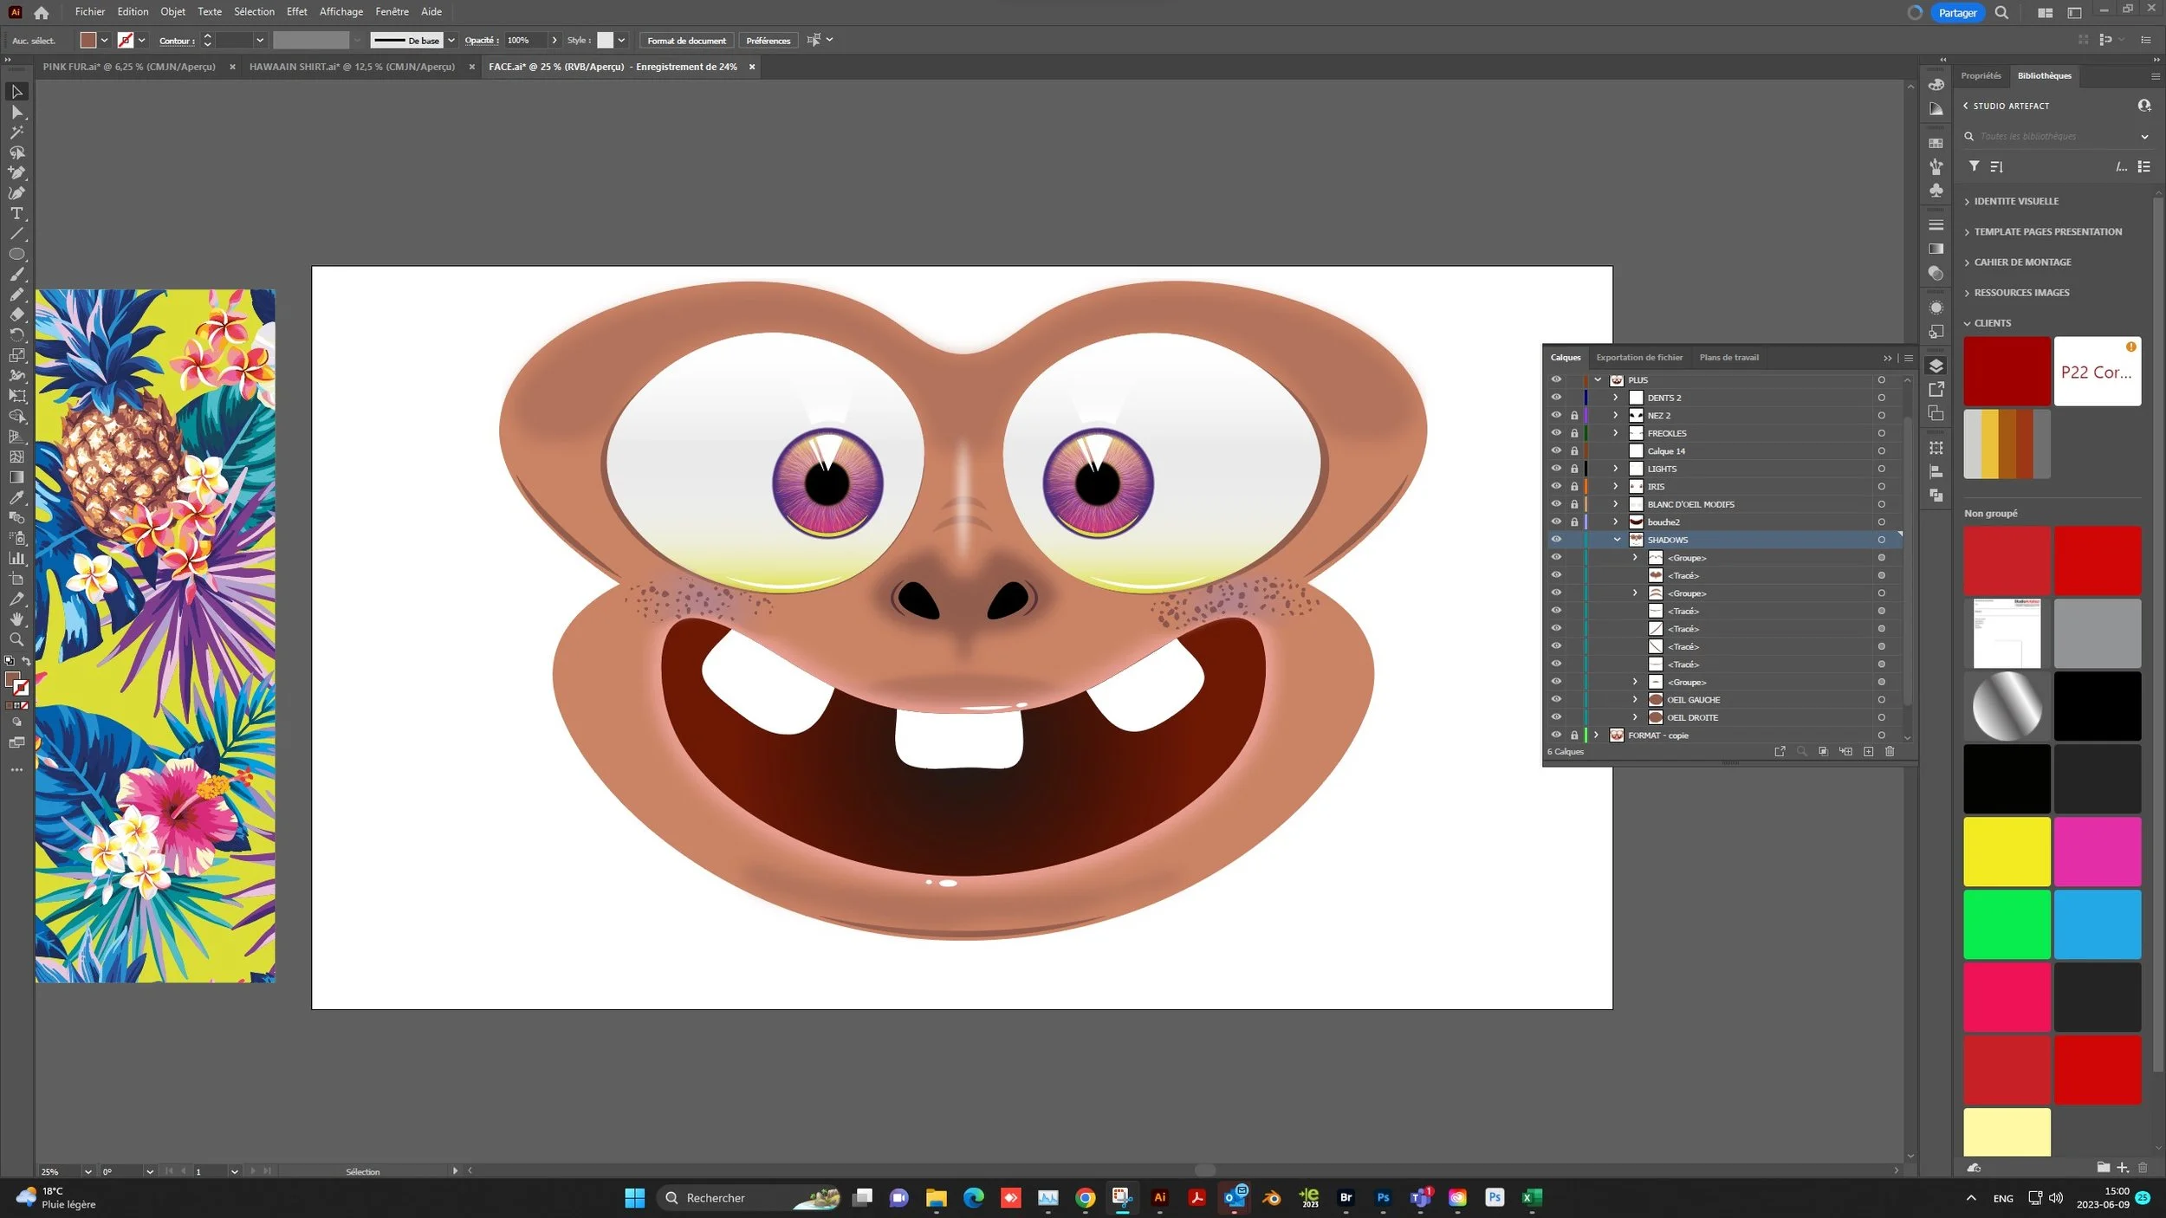Select the yellow swatch in library
Image resolution: width=2166 pixels, height=1218 pixels.
pyautogui.click(x=2006, y=852)
